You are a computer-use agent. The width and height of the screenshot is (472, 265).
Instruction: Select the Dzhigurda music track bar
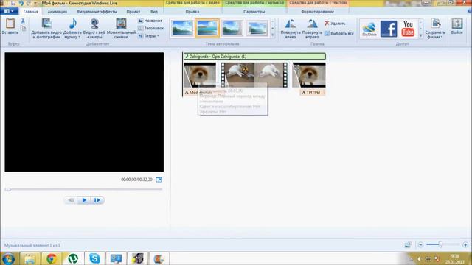[x=254, y=56]
